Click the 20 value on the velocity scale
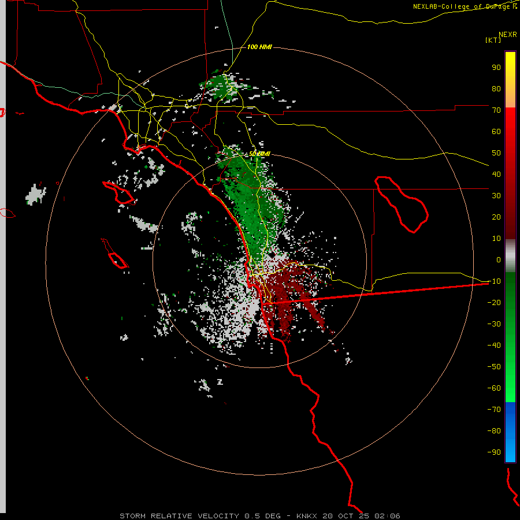Screen dimensions: 520x520 click(x=496, y=217)
